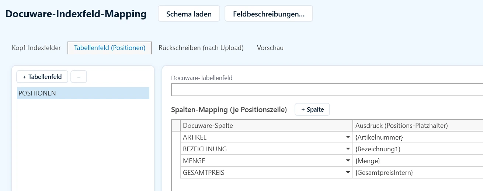The height and width of the screenshot is (191, 483).
Task: Edit the {Bezeichnung1} expression cell
Action: point(418,149)
